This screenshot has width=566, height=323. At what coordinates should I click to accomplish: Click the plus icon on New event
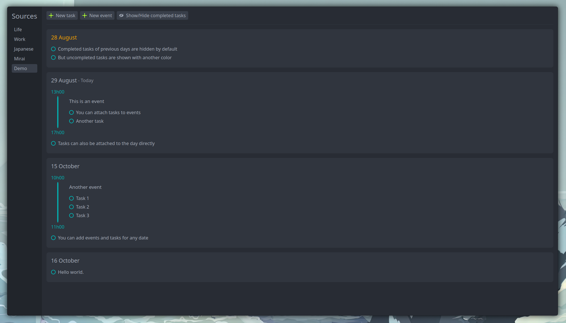pos(85,15)
